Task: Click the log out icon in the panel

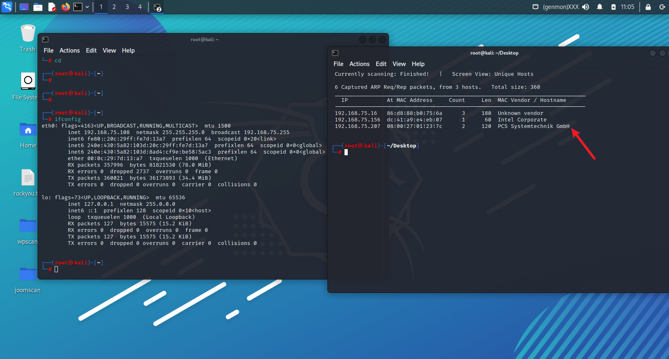Action: tap(662, 7)
